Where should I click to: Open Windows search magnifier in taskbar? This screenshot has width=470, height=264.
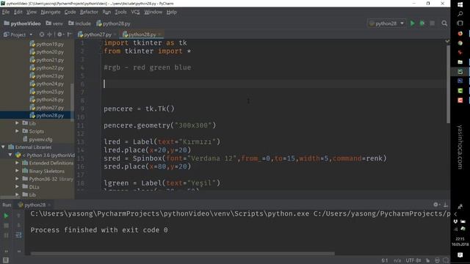[460, 14]
